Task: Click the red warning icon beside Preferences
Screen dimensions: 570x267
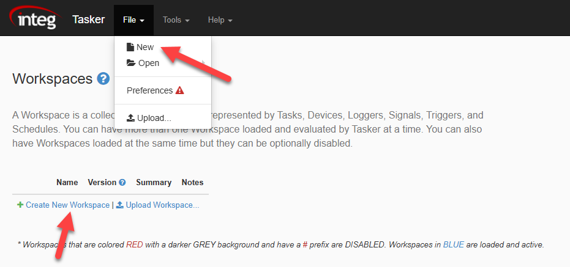Action: pyautogui.click(x=179, y=90)
